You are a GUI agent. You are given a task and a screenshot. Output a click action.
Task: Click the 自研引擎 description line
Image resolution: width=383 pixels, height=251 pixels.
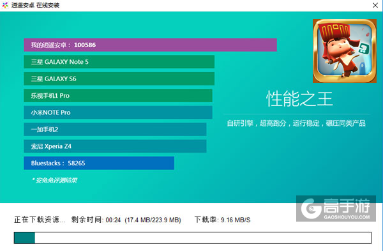click(x=296, y=123)
